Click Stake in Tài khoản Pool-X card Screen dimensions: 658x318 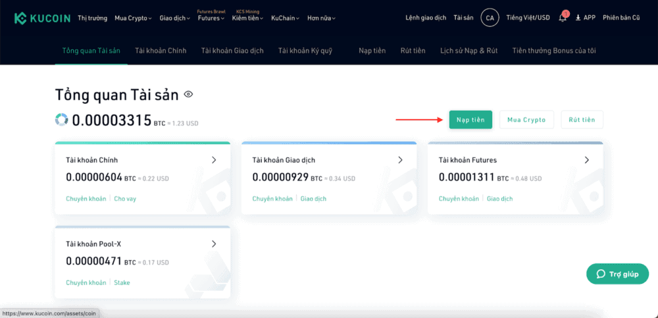tap(122, 282)
